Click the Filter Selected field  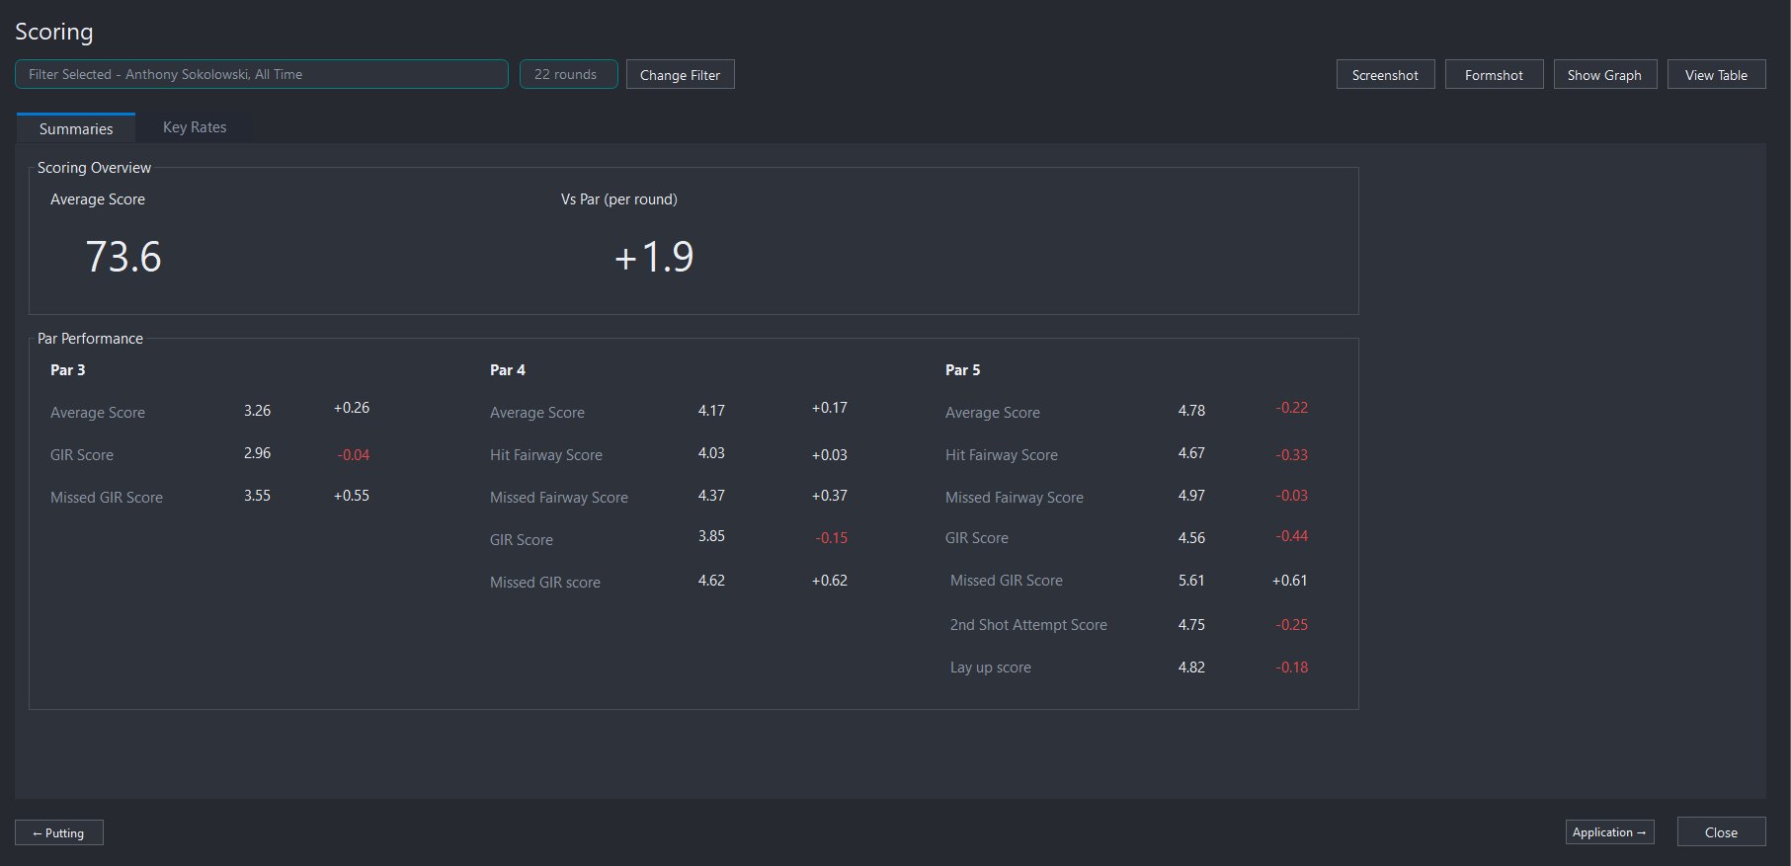point(262,74)
